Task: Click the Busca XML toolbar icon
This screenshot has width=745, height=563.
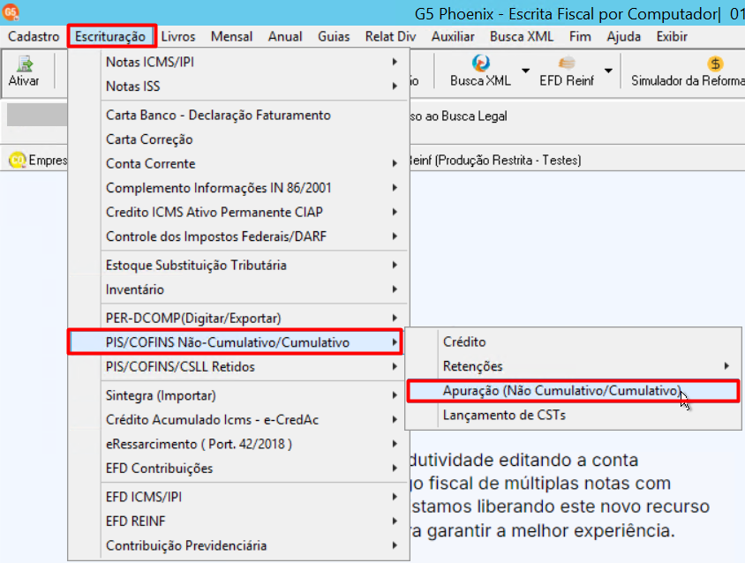Action: [x=481, y=63]
